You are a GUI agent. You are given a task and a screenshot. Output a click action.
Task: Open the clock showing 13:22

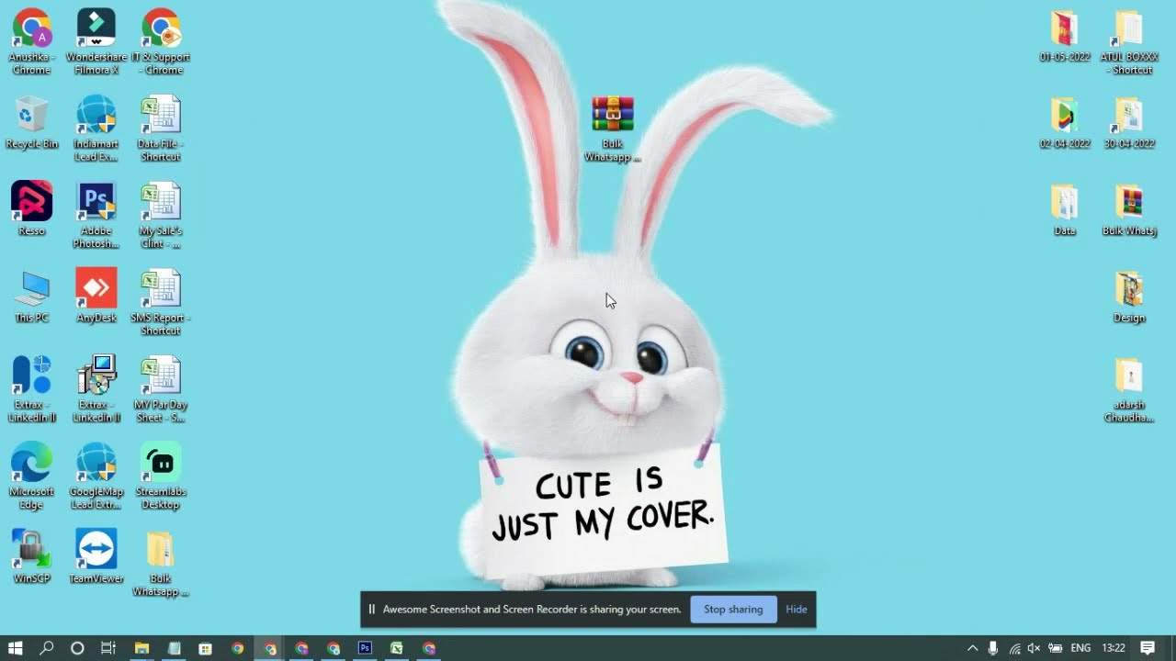tap(1114, 648)
